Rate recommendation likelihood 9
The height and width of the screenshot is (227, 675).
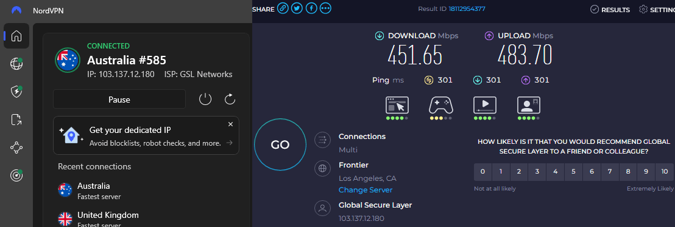click(646, 172)
